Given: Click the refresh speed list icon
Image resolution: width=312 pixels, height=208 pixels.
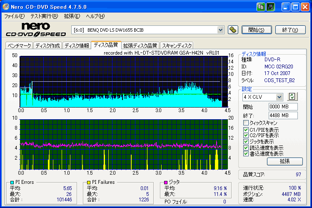Looking at the screenshot, I should click(x=292, y=97).
